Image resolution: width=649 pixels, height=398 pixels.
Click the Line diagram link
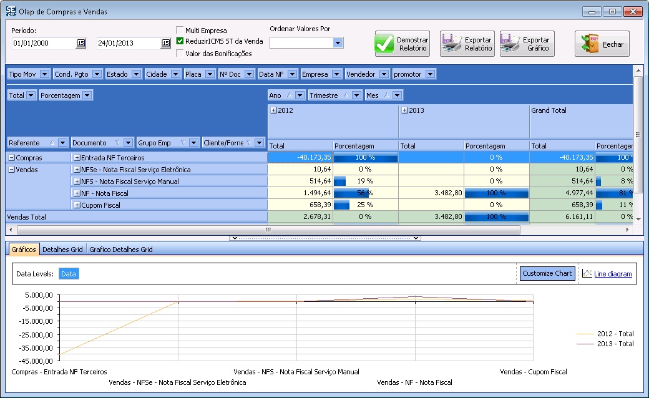click(613, 274)
